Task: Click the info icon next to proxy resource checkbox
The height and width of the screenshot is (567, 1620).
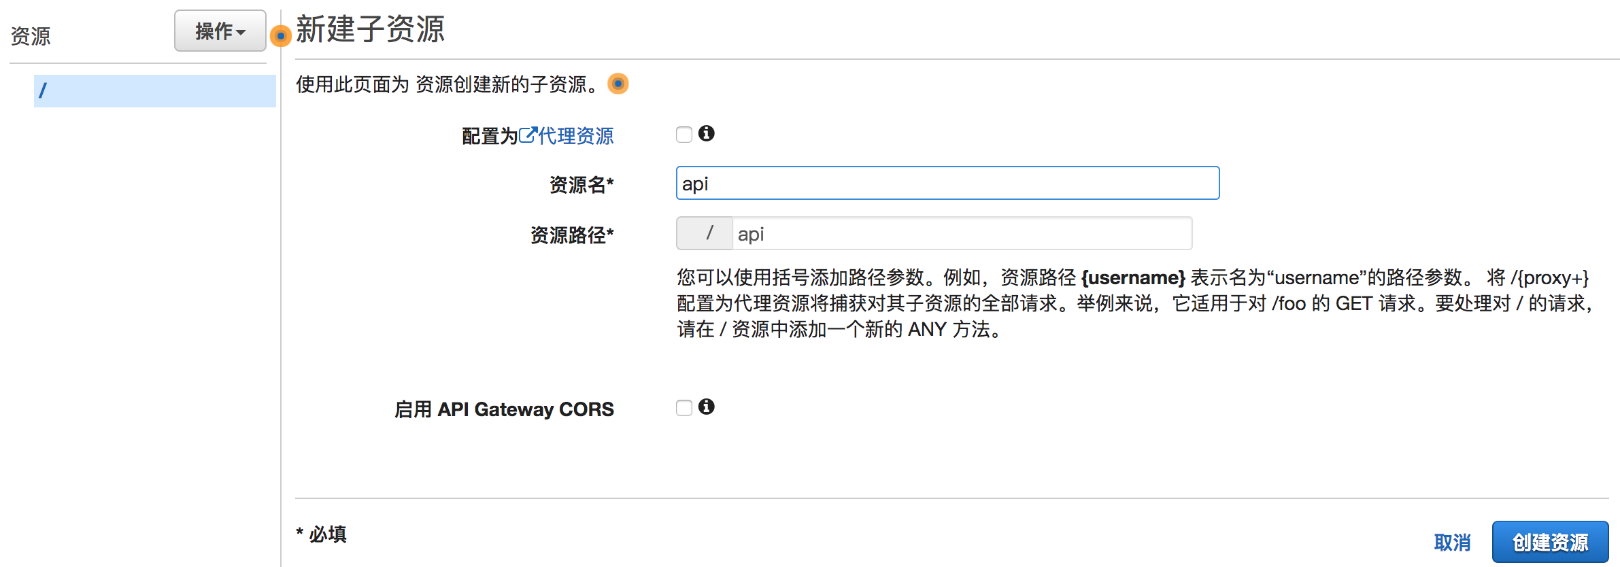Action: point(707,133)
